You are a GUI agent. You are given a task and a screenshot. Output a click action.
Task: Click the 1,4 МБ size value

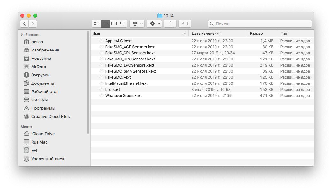tap(267, 41)
